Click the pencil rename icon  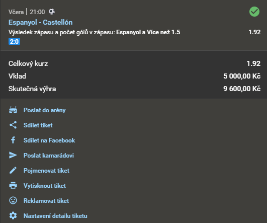pos(13,170)
